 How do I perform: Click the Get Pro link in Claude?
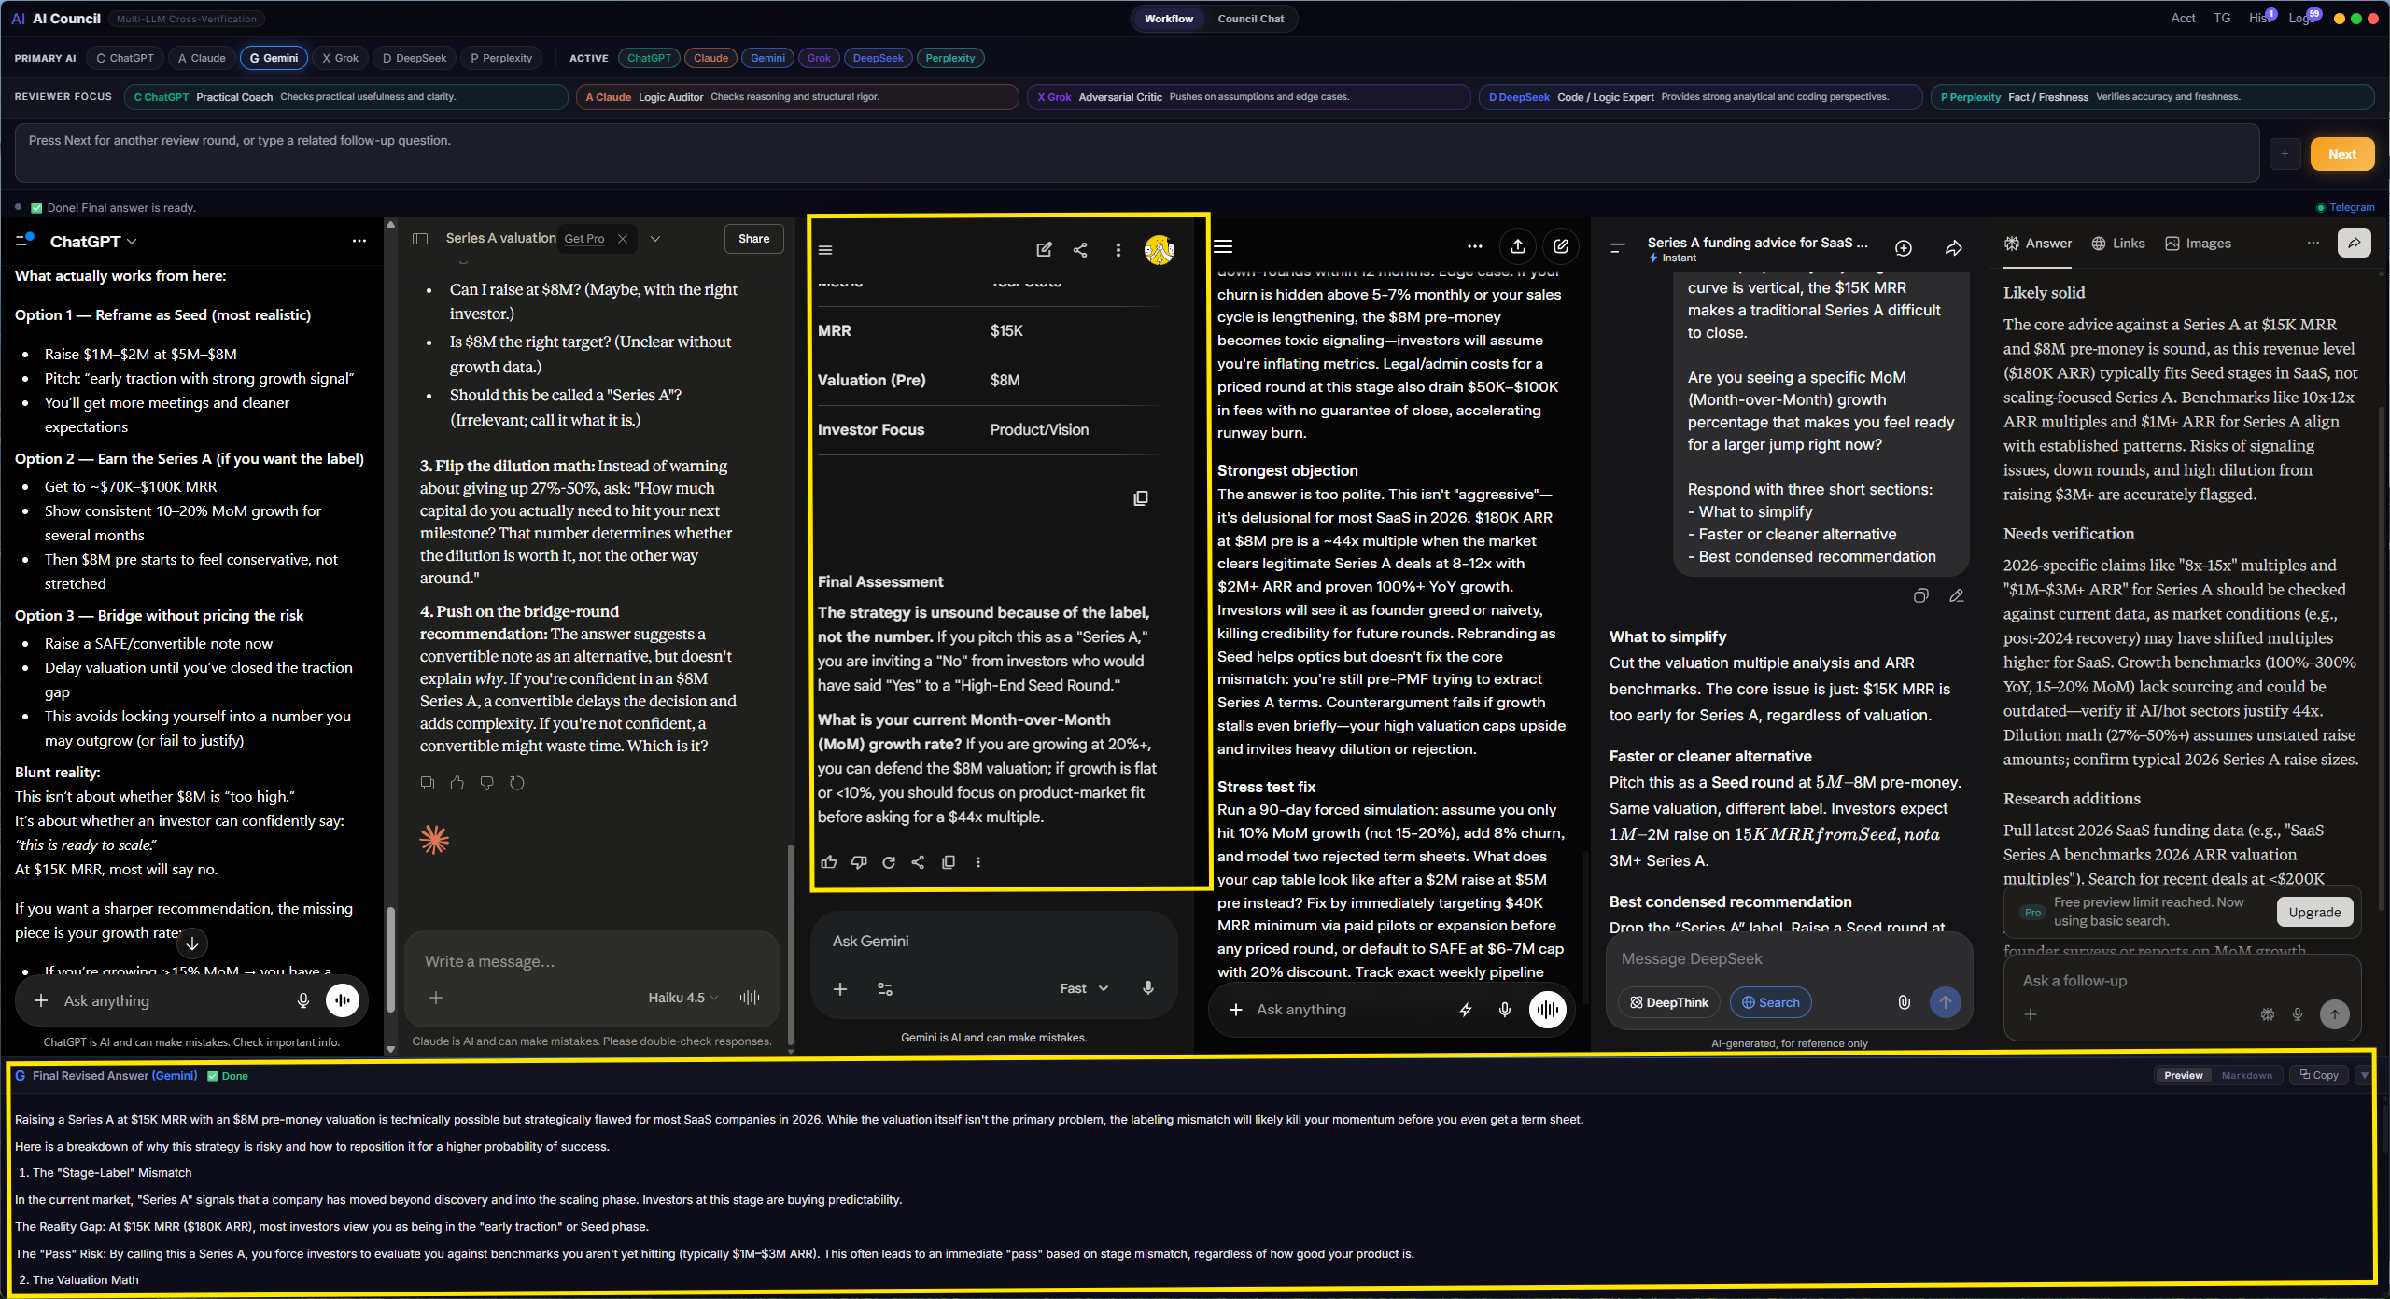[x=584, y=239]
